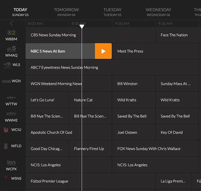Click the 9:30 AM time header
Image resolution: width=201 pixels, height=191 pixels.
tap(165, 24)
